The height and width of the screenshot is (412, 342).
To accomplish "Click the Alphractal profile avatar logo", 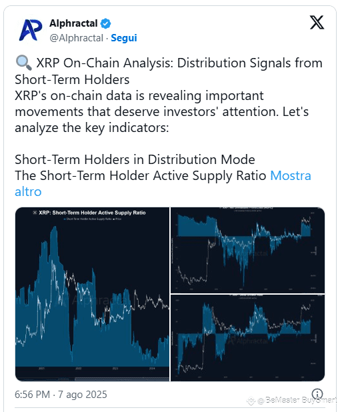I will (31, 30).
